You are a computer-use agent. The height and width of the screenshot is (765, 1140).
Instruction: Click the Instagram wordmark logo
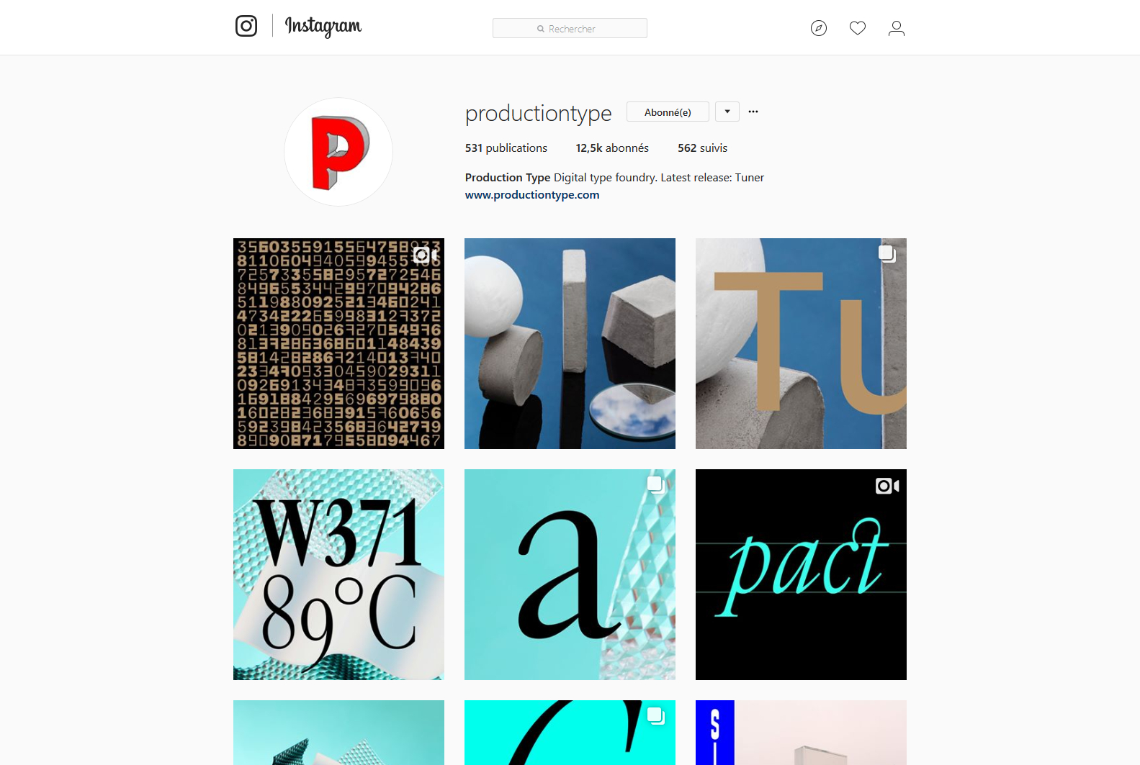click(x=323, y=27)
